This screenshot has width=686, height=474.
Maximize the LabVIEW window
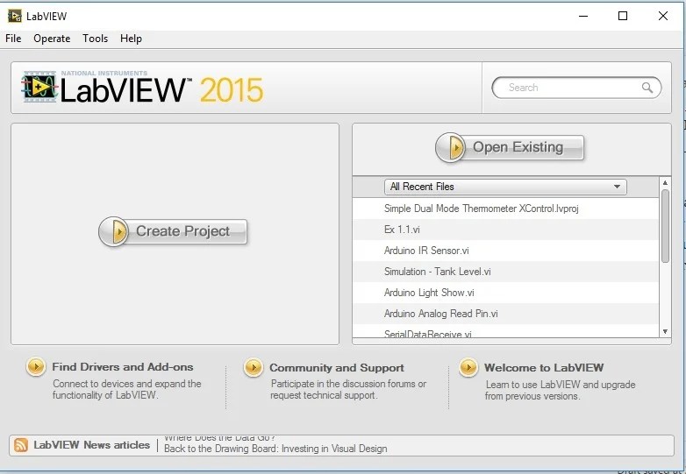623,16
